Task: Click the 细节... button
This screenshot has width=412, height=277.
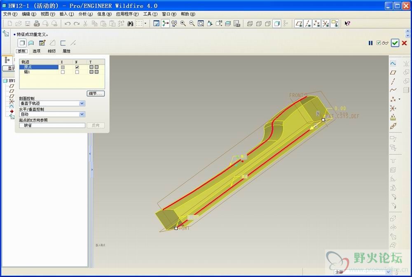Action: click(x=96, y=93)
